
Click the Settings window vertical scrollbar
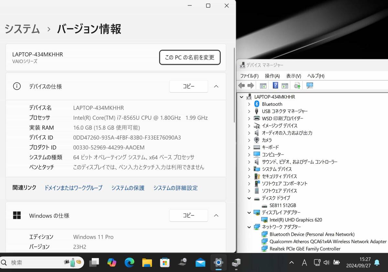pos(234,85)
